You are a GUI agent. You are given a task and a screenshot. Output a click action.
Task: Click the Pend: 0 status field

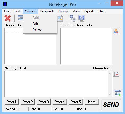tap(40, 109)
